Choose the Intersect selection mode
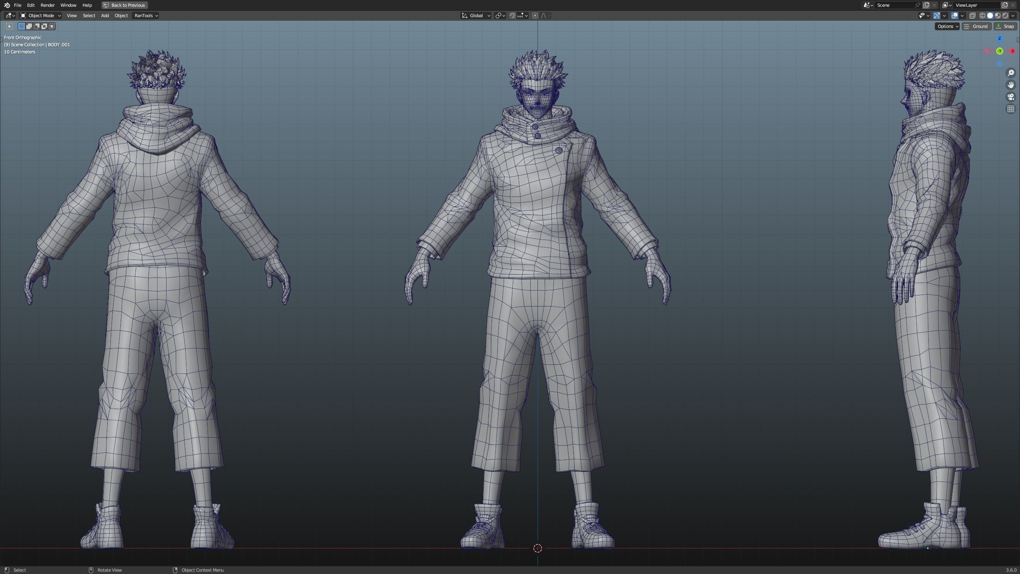1020x574 pixels. [52, 26]
